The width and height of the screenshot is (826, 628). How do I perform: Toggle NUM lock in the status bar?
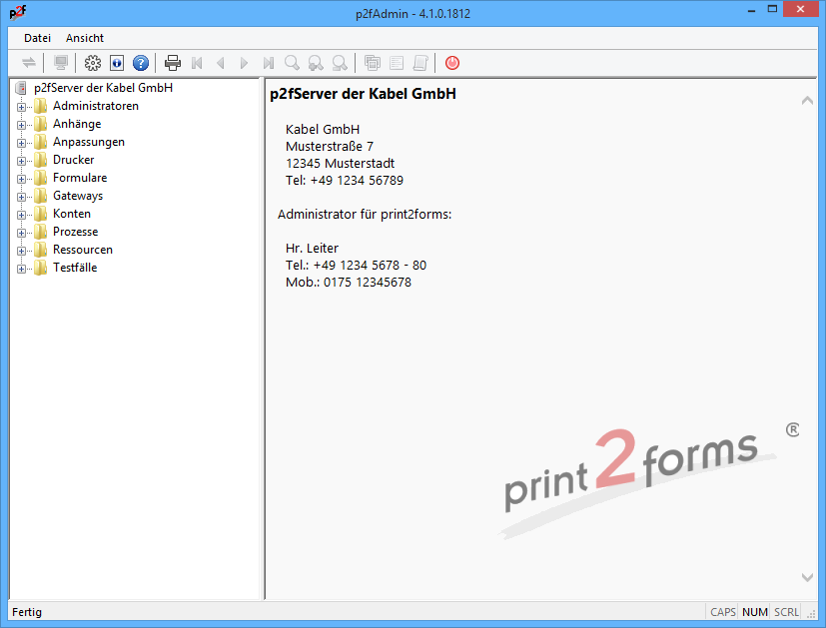point(754,611)
